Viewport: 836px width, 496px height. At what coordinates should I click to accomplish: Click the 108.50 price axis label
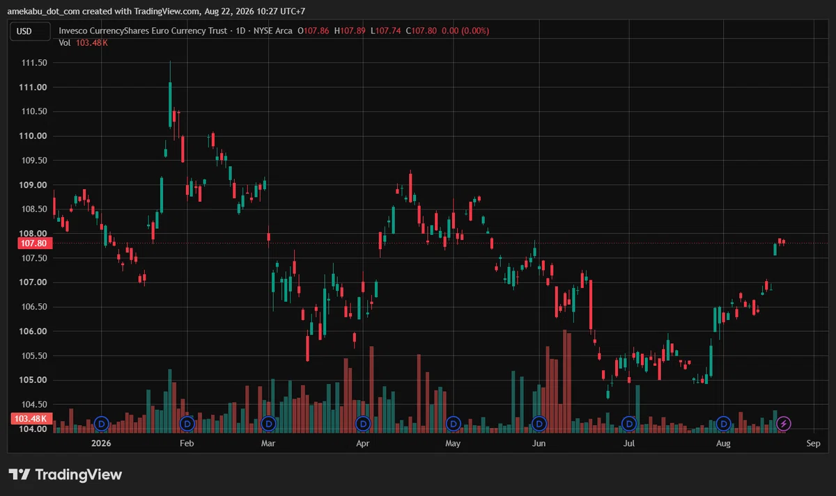[34, 209]
